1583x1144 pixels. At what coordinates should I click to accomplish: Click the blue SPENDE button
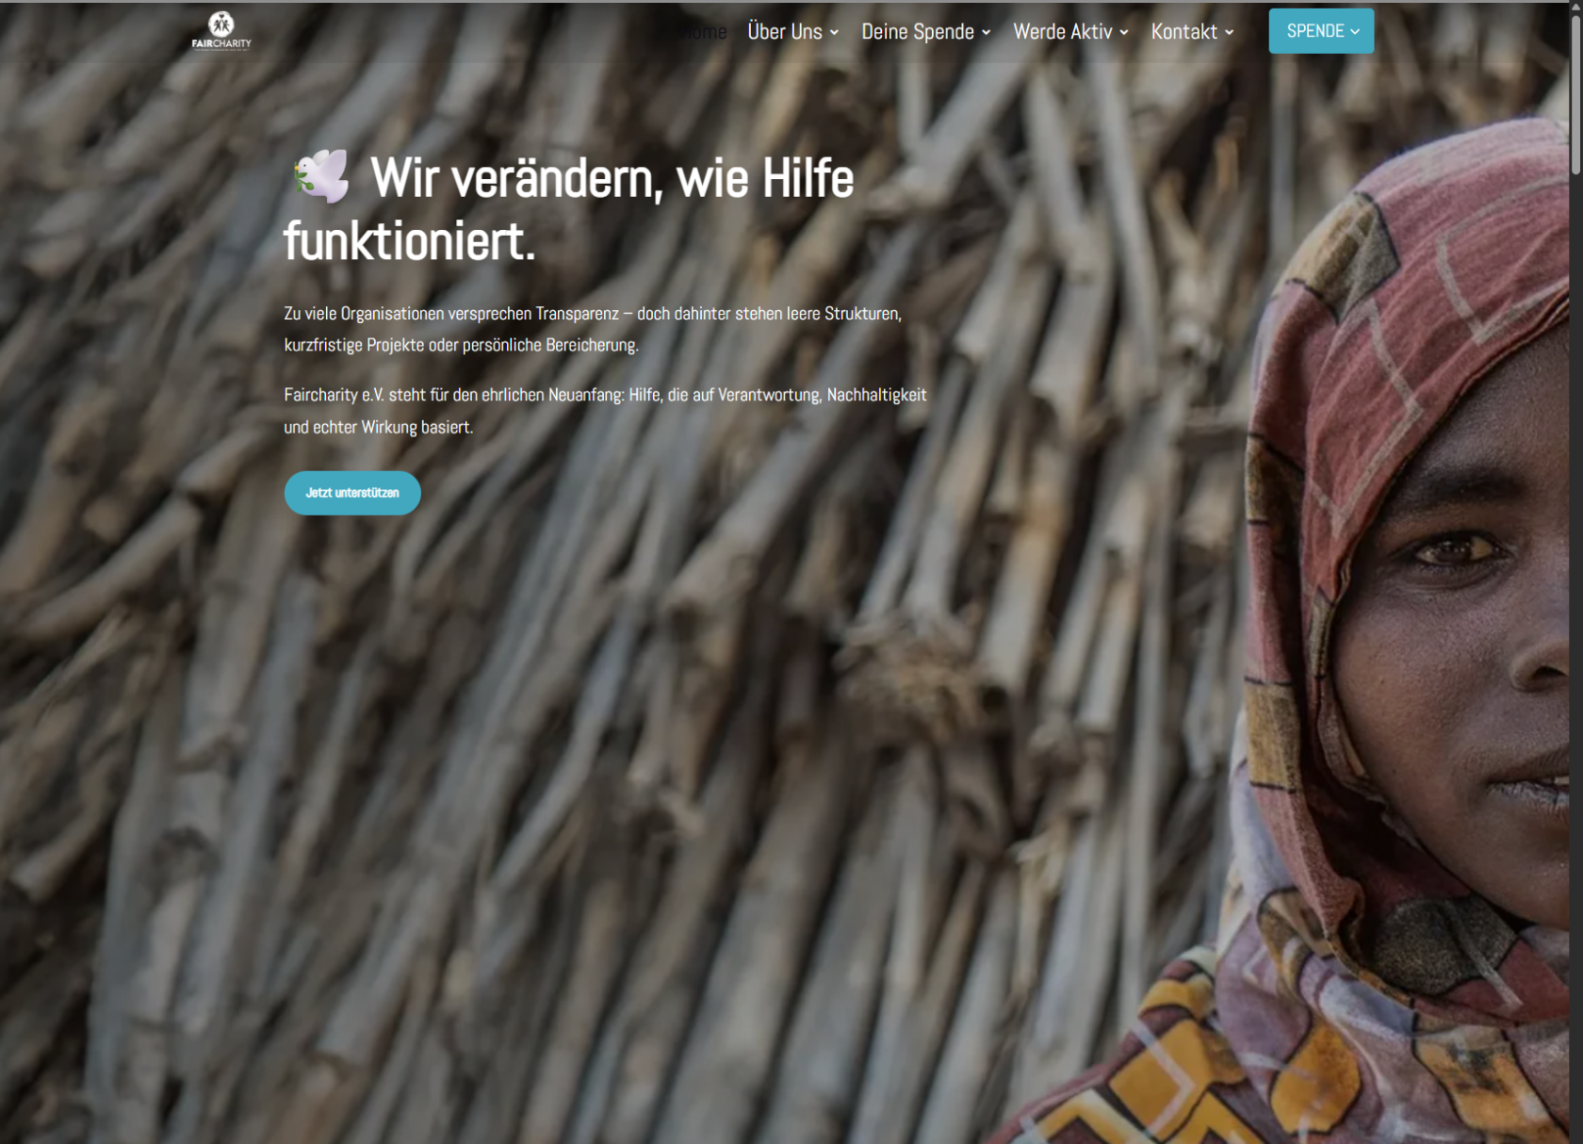(x=1321, y=31)
